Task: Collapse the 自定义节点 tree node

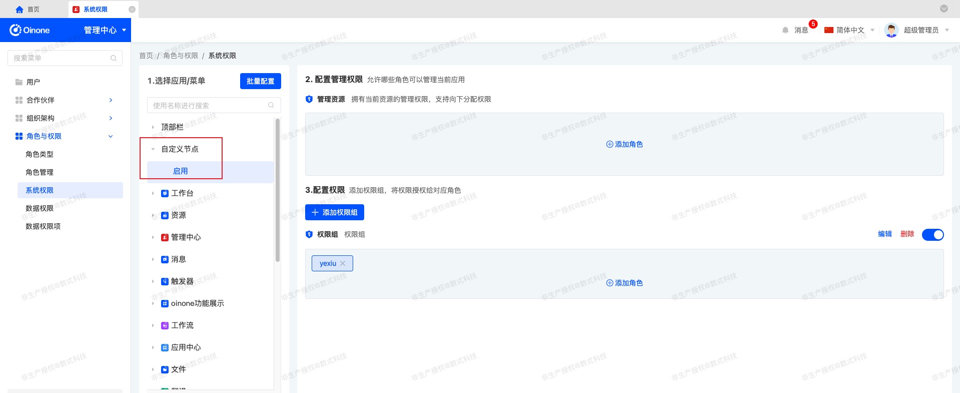Action: pos(153,149)
